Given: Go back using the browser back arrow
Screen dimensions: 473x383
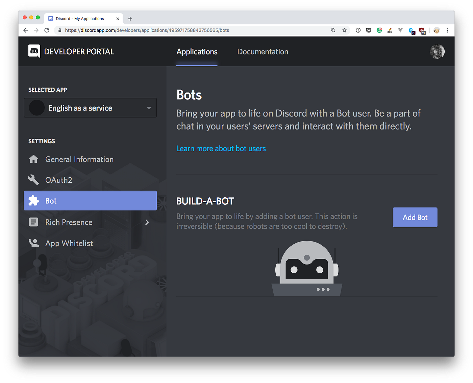Looking at the screenshot, I should [x=26, y=30].
